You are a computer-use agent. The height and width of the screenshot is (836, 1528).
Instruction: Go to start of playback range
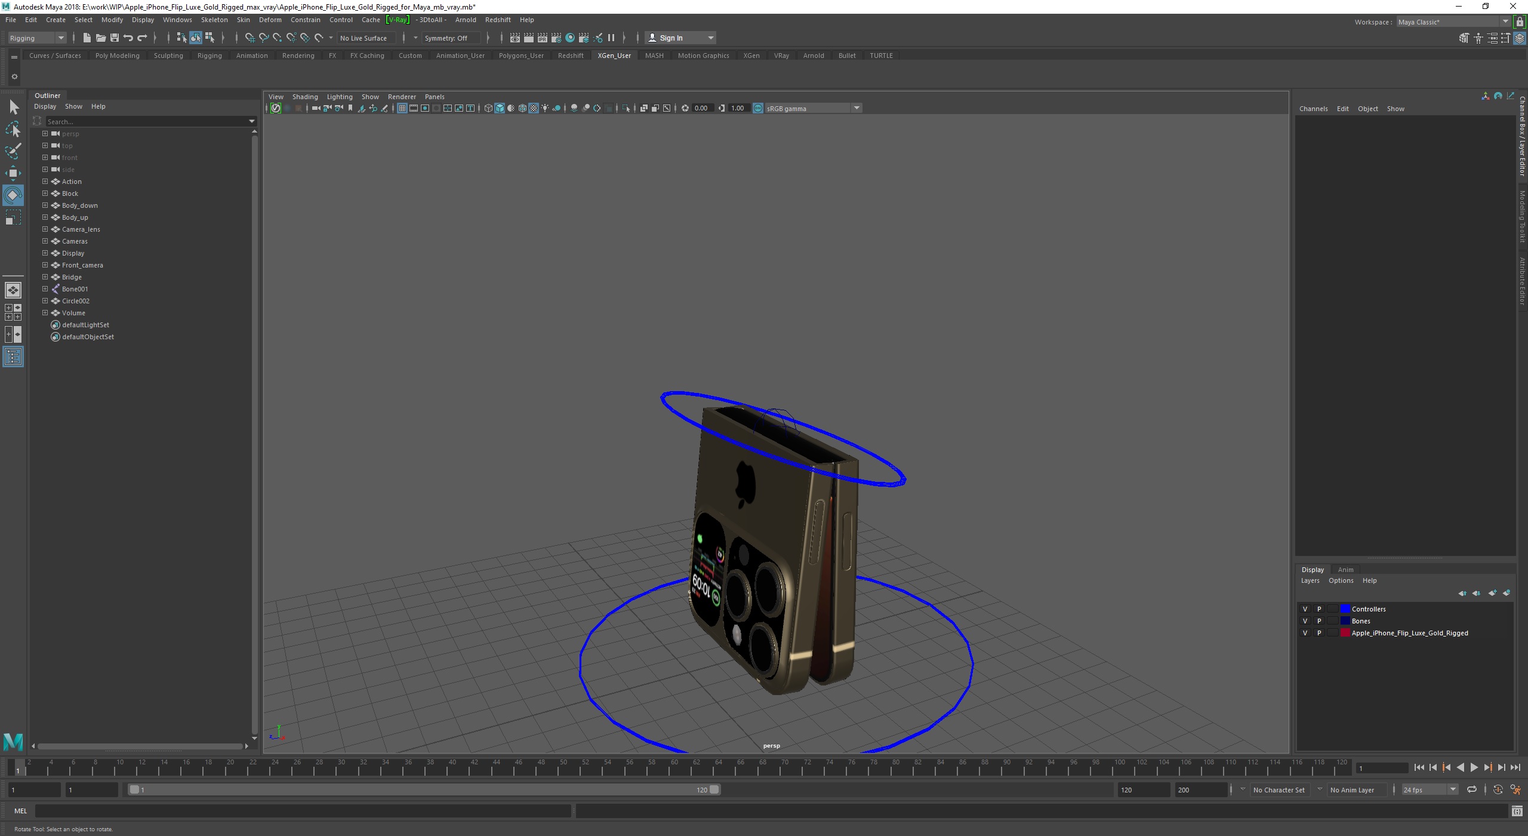click(1419, 768)
